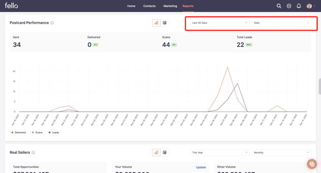Viewport: 321px width, 173px height.
Task: Show info tooltip for Postcard Performance
Action: click(x=52, y=23)
